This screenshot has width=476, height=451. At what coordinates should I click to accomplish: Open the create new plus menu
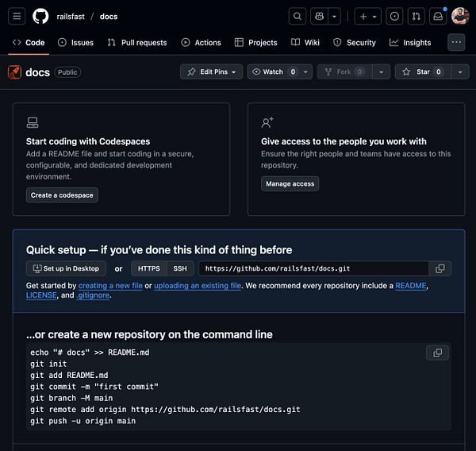[x=368, y=16]
